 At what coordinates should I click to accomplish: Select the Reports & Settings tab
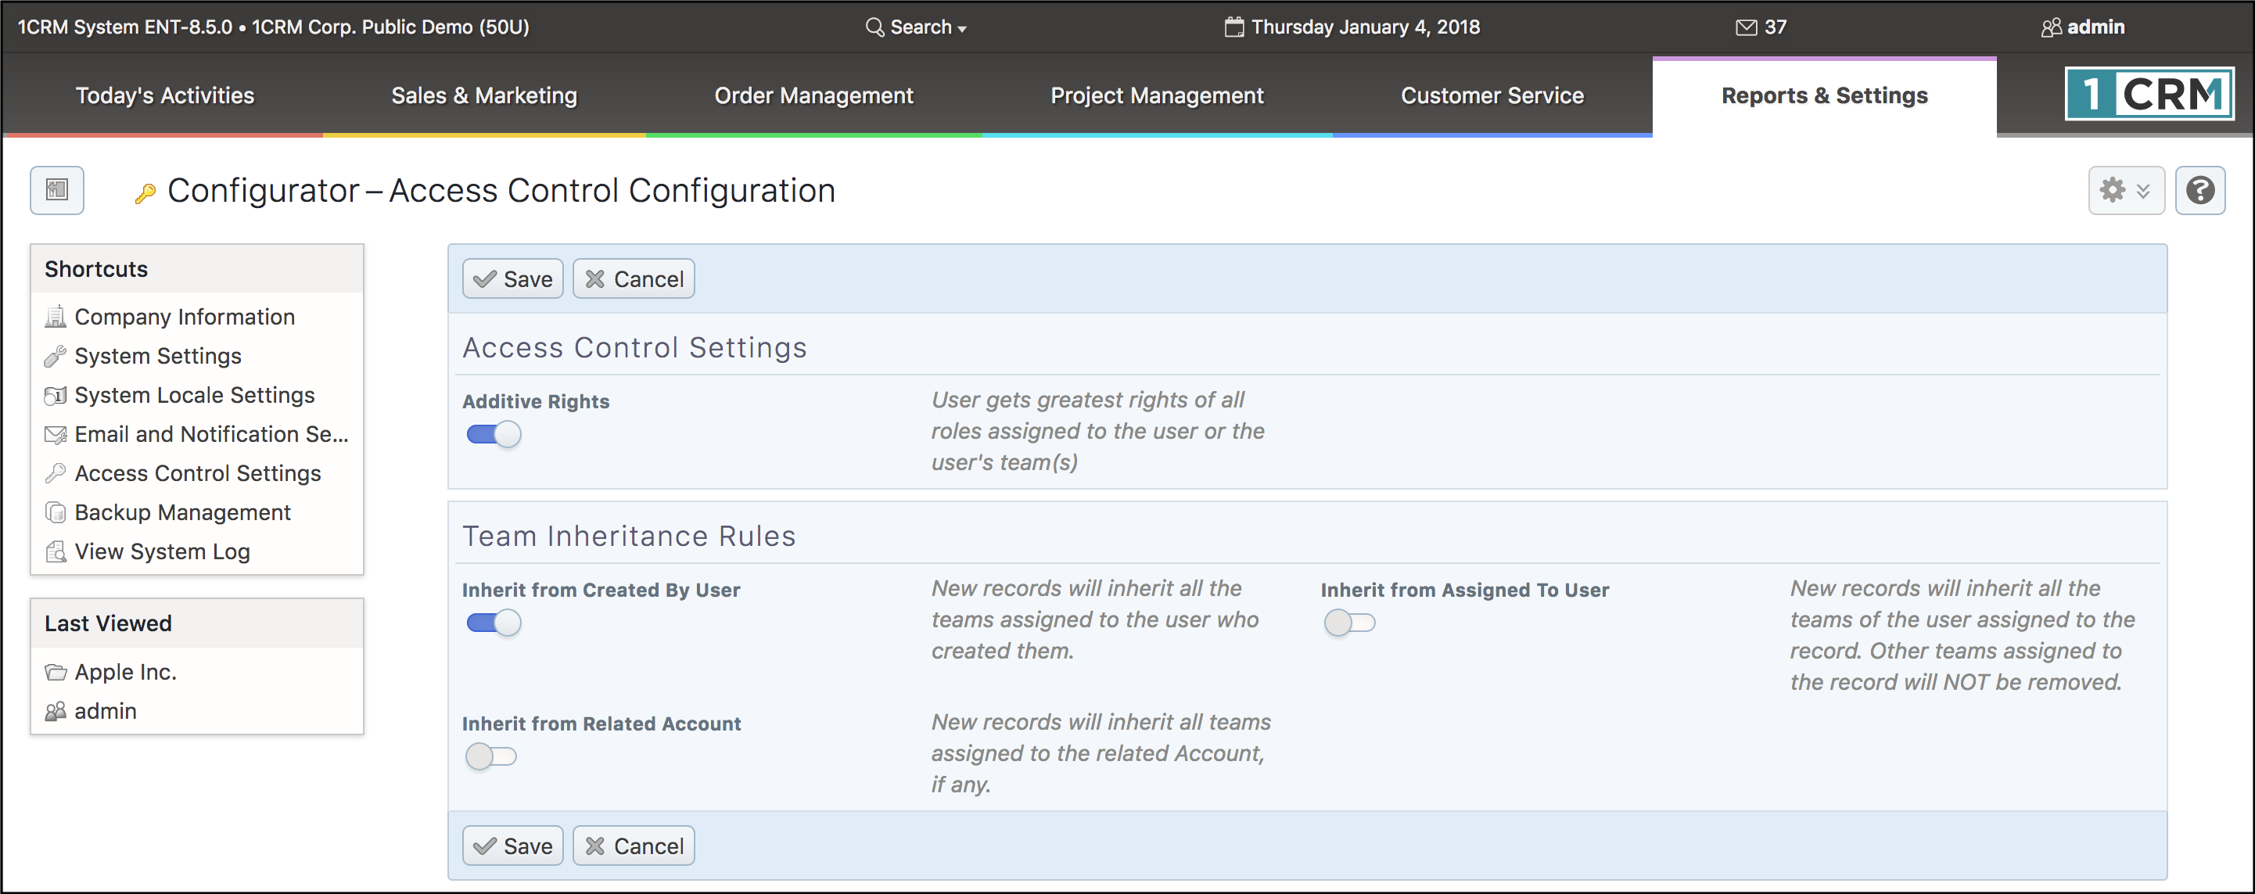click(x=1824, y=95)
